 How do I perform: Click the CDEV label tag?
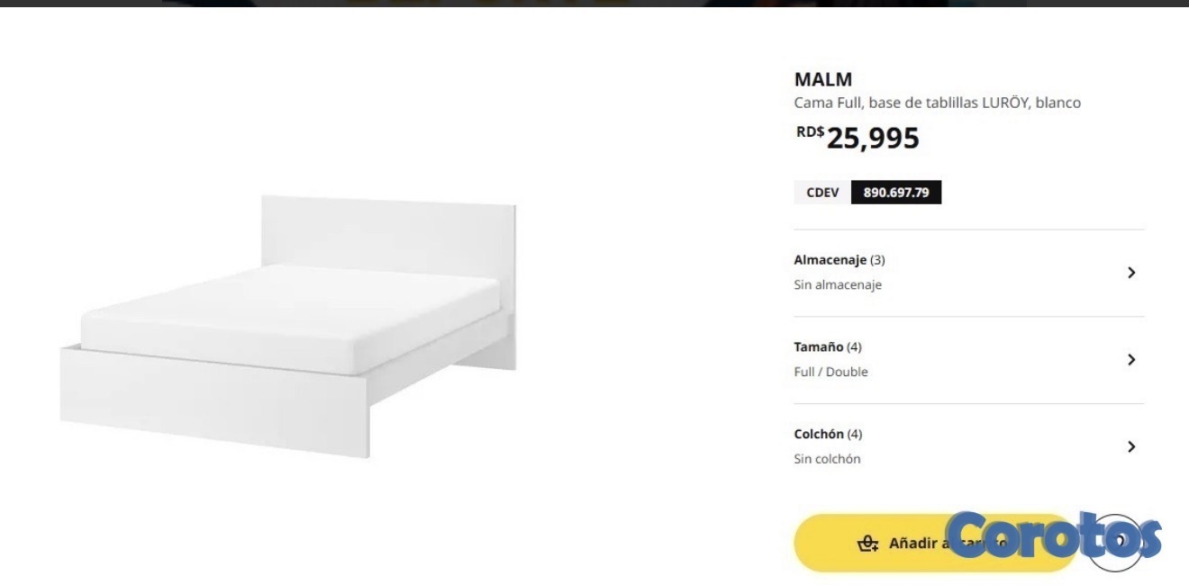point(821,193)
